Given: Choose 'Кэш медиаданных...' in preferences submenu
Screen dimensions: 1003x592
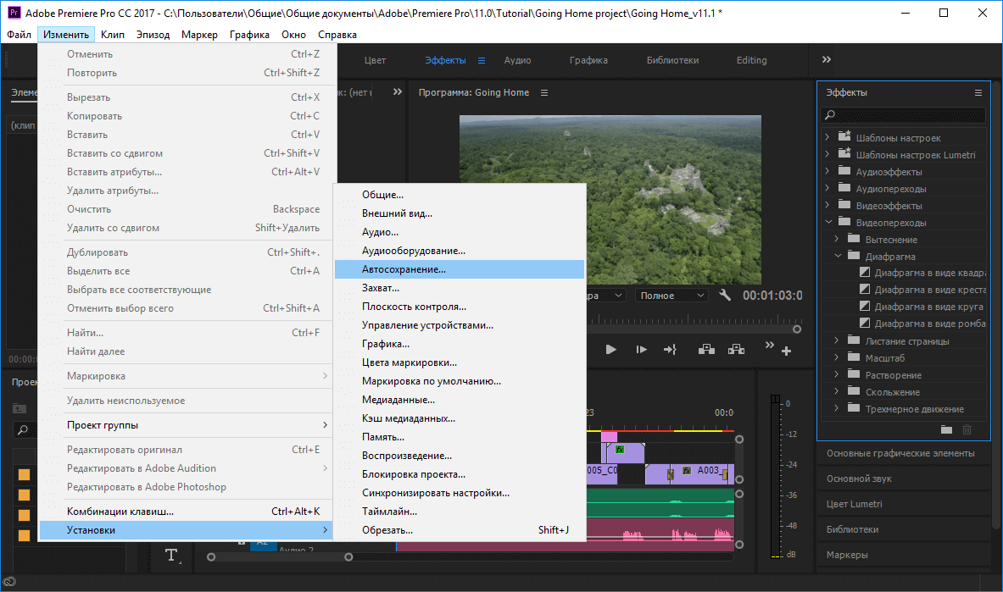Looking at the screenshot, I should 460,418.
